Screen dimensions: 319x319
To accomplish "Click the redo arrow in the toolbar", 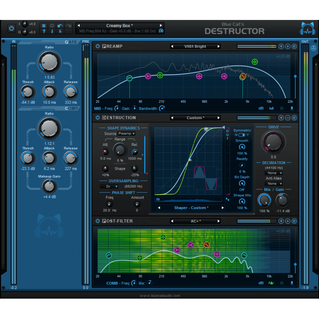I will (68, 26).
